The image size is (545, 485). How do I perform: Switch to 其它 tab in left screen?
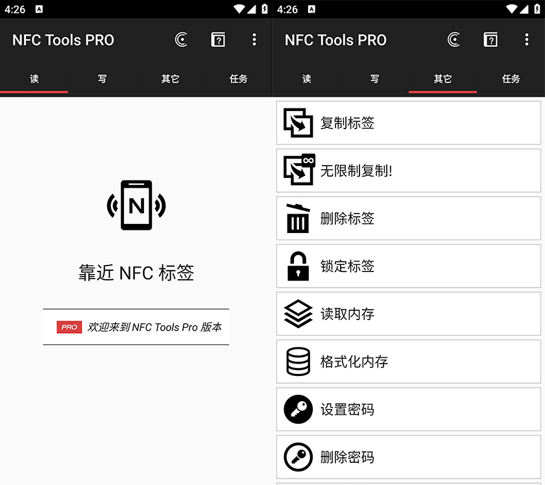(170, 79)
